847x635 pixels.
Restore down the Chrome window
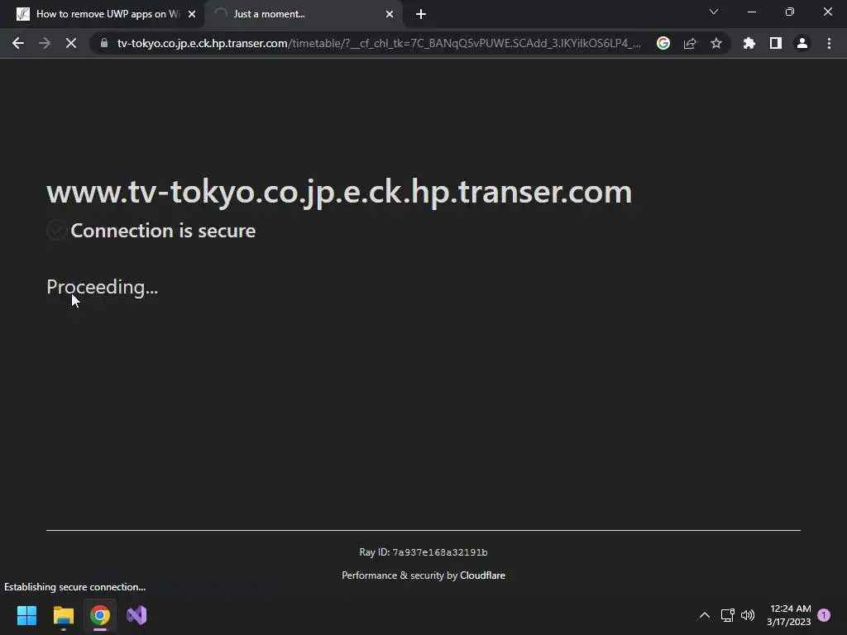point(790,12)
